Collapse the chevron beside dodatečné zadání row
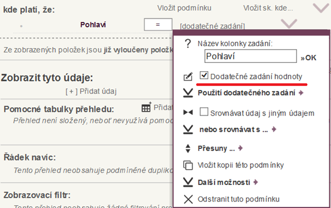This screenshot has width=331, height=208. pyautogui.click(x=289, y=24)
